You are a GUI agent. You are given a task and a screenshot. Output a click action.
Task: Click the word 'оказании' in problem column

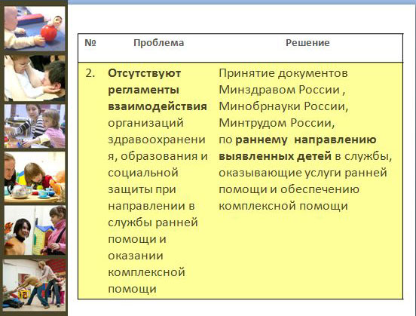(x=136, y=256)
